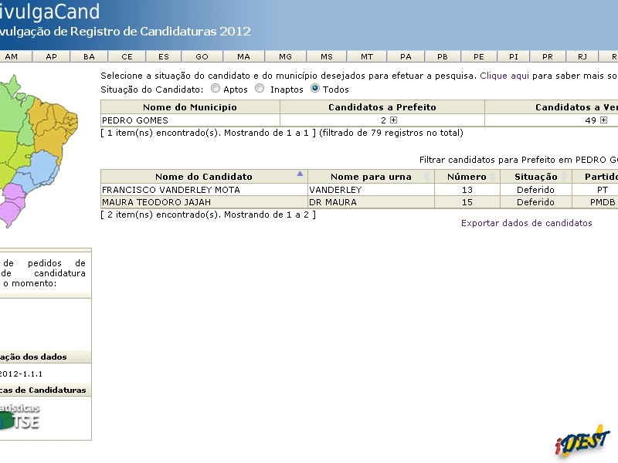Click the urna name DR MAURA

pos(333,202)
